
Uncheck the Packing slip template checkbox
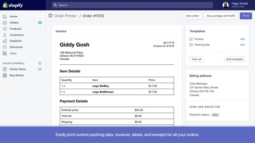coord(191,45)
